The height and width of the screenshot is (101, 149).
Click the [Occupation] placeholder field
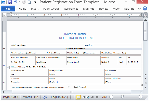tap(16, 82)
